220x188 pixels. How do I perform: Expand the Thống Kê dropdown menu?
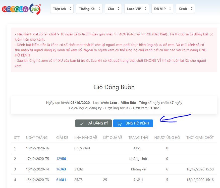point(89,9)
